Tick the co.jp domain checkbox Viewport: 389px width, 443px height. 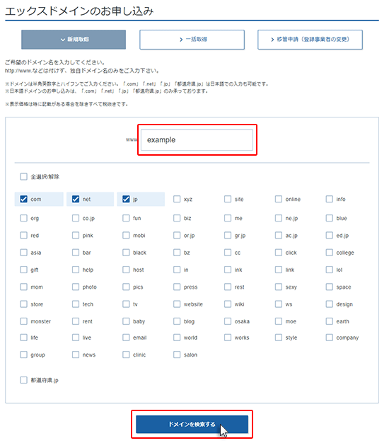coord(76,218)
